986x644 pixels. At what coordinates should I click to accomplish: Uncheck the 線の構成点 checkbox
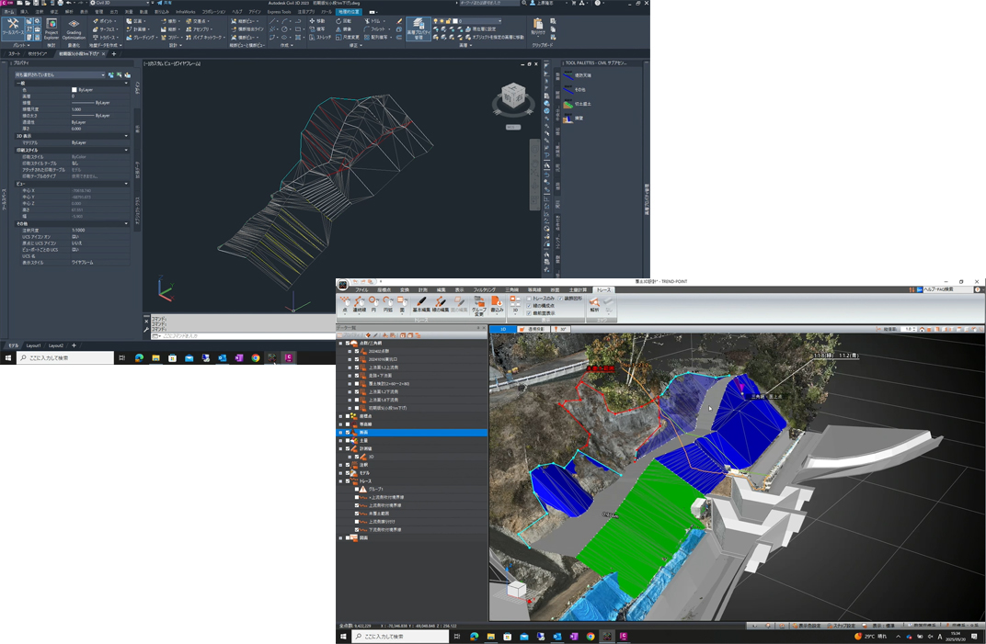coord(529,306)
